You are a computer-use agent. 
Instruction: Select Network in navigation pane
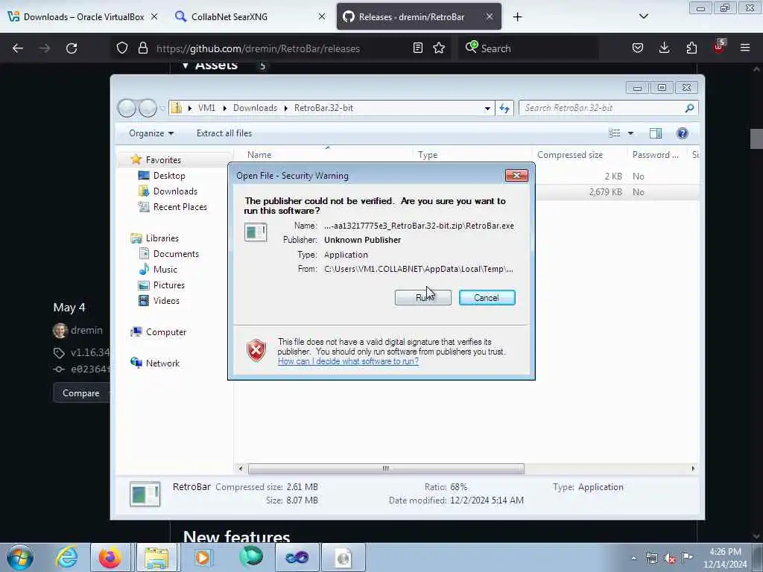pos(162,363)
